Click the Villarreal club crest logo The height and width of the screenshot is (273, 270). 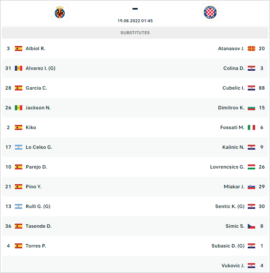click(60, 12)
